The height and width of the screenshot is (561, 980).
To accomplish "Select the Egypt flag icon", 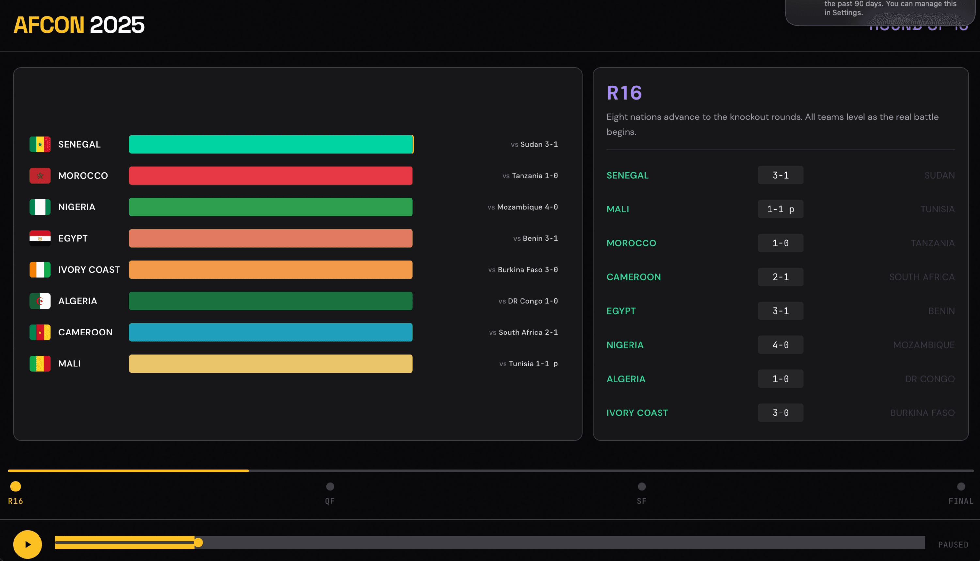I will point(40,238).
